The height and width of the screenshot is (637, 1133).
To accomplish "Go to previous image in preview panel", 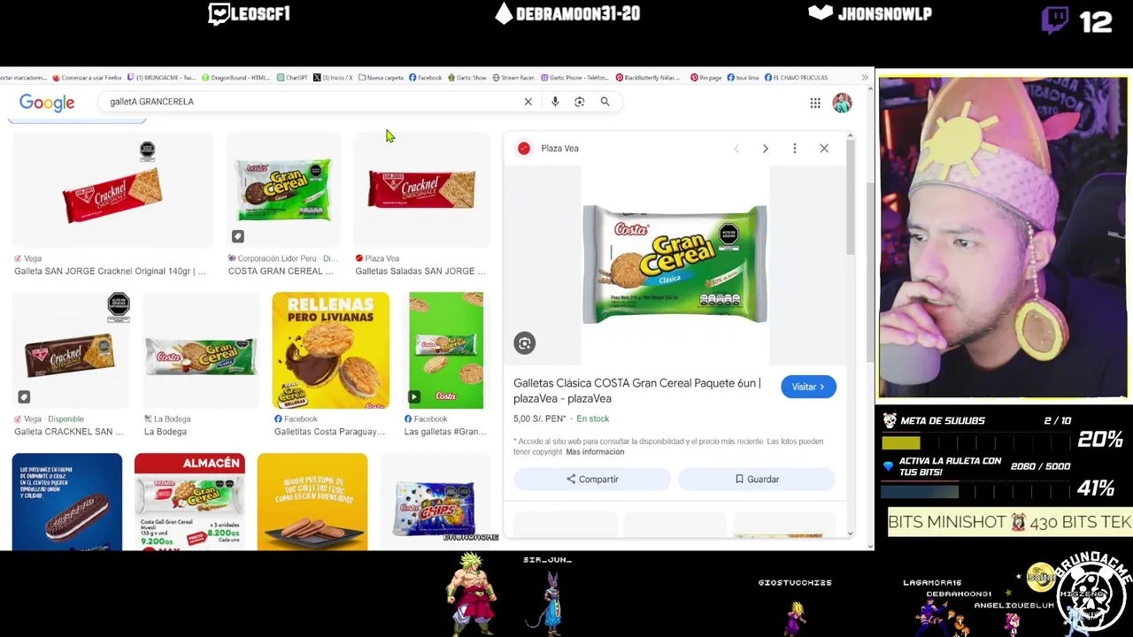I will [736, 149].
